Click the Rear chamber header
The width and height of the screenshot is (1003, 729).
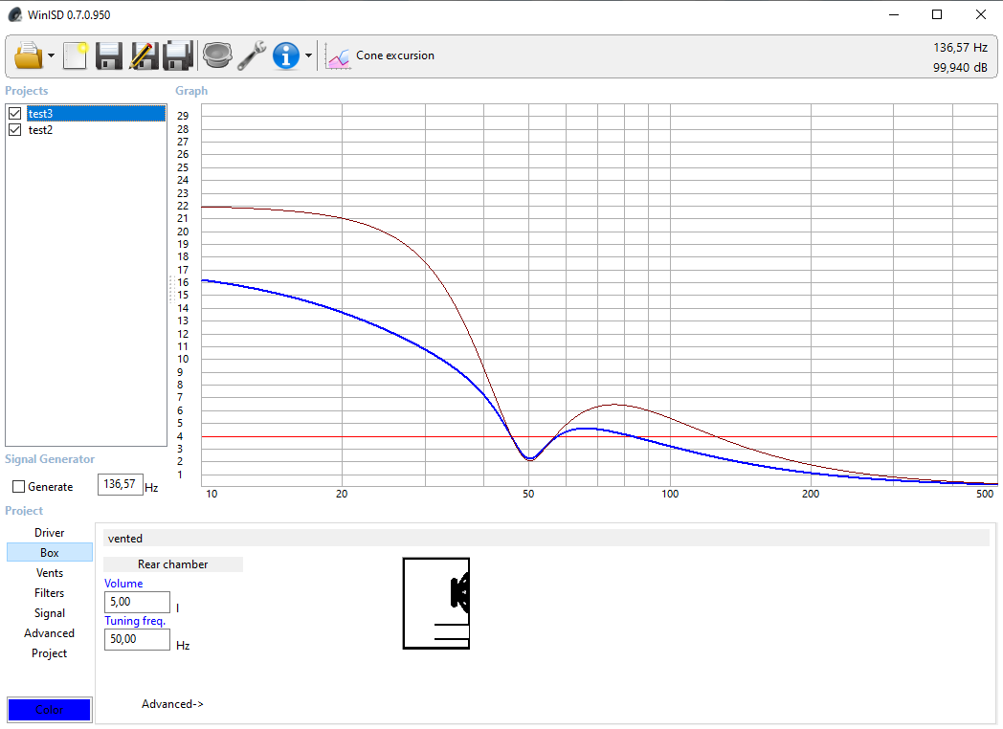click(x=172, y=564)
